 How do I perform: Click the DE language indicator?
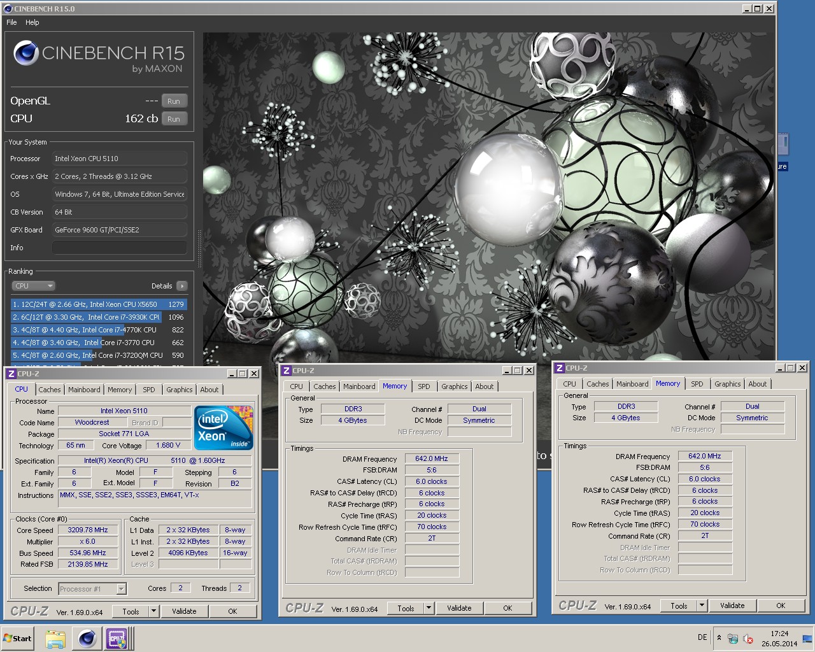coord(702,637)
